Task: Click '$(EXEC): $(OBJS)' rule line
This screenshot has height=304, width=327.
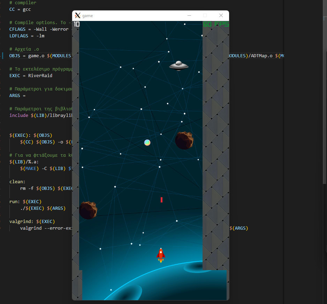Action: [31, 135]
